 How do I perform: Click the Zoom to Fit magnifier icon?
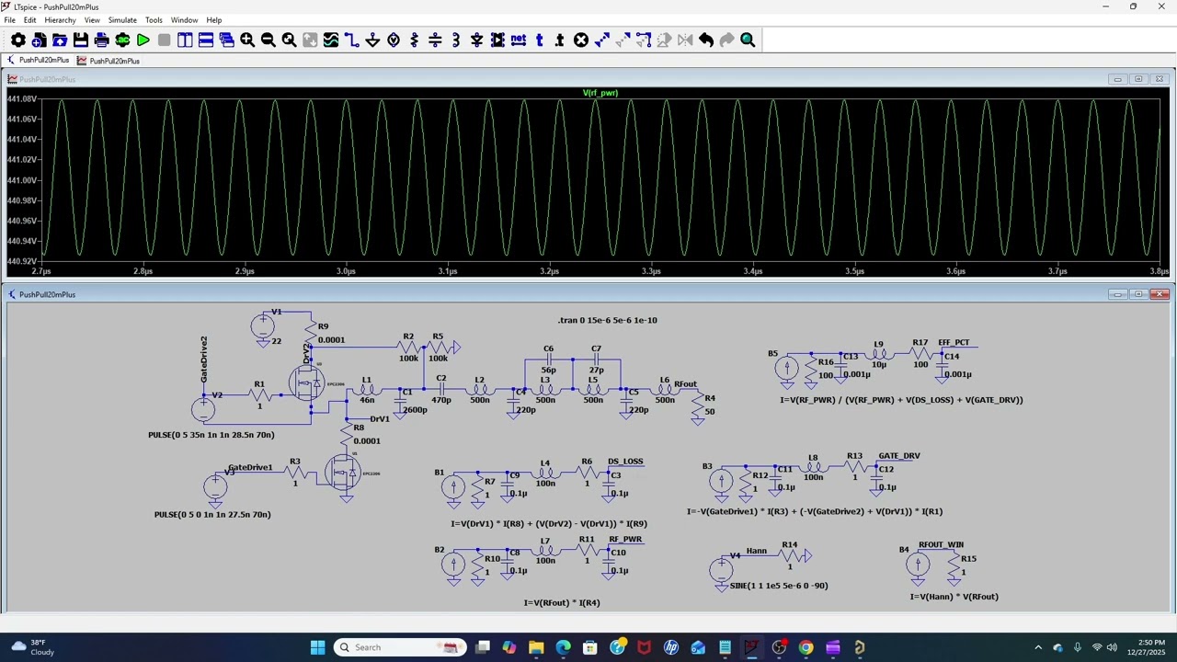point(289,40)
